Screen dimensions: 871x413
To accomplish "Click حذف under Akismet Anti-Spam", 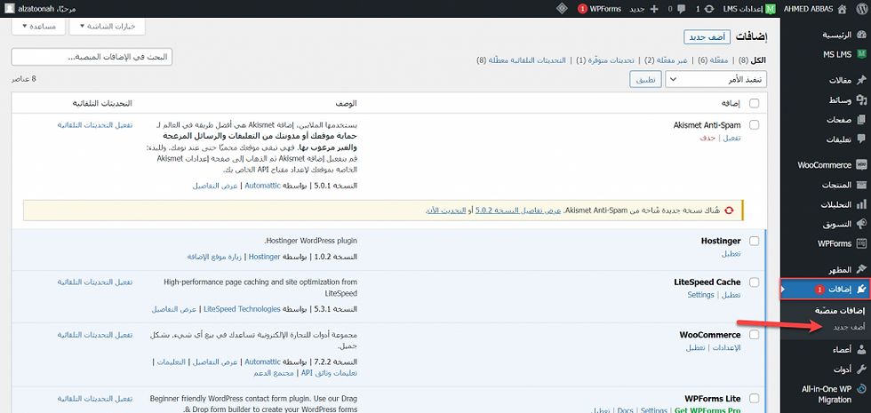I will (x=707, y=138).
